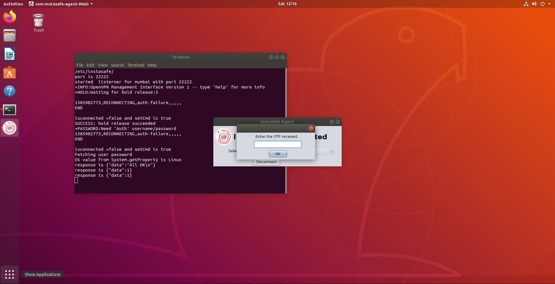Open the Files manager dock icon

(x=10, y=35)
